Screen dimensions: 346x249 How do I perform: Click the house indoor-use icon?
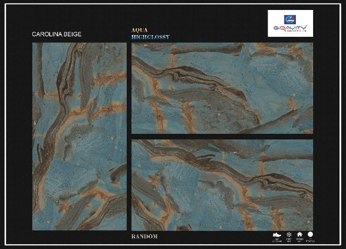[x=299, y=234]
